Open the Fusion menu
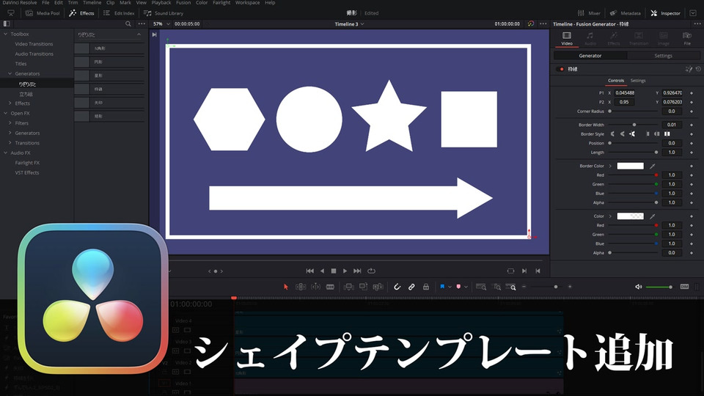 [x=183, y=3]
